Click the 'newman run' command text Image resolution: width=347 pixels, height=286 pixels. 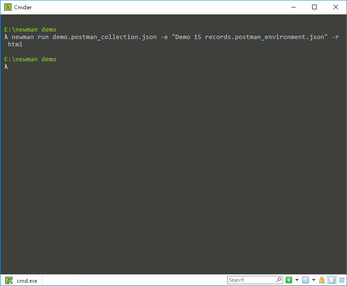tap(30, 37)
